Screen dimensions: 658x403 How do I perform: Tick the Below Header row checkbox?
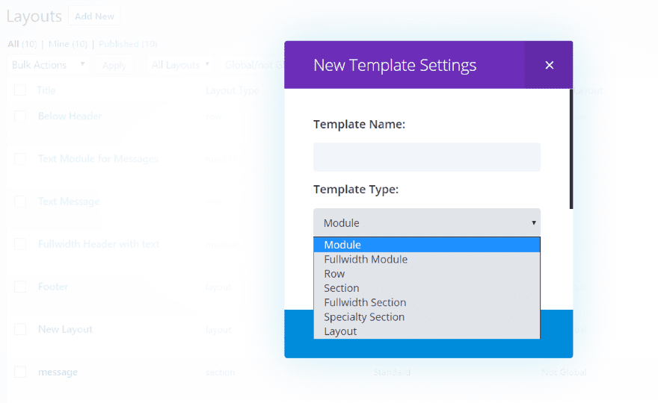click(20, 116)
